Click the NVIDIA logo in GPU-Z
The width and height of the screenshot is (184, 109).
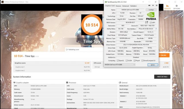[x=151, y=16]
